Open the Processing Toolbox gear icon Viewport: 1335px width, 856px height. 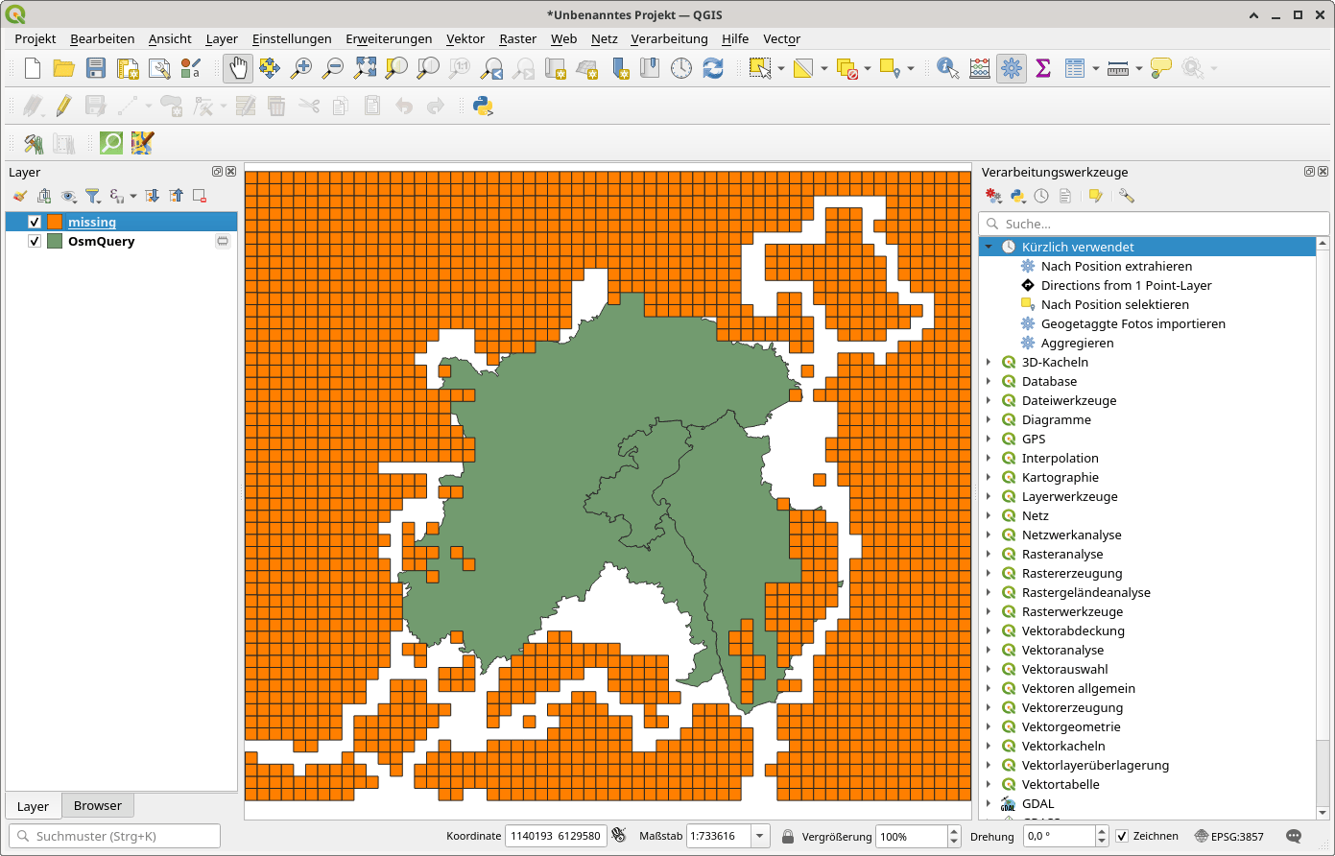pos(1011,68)
